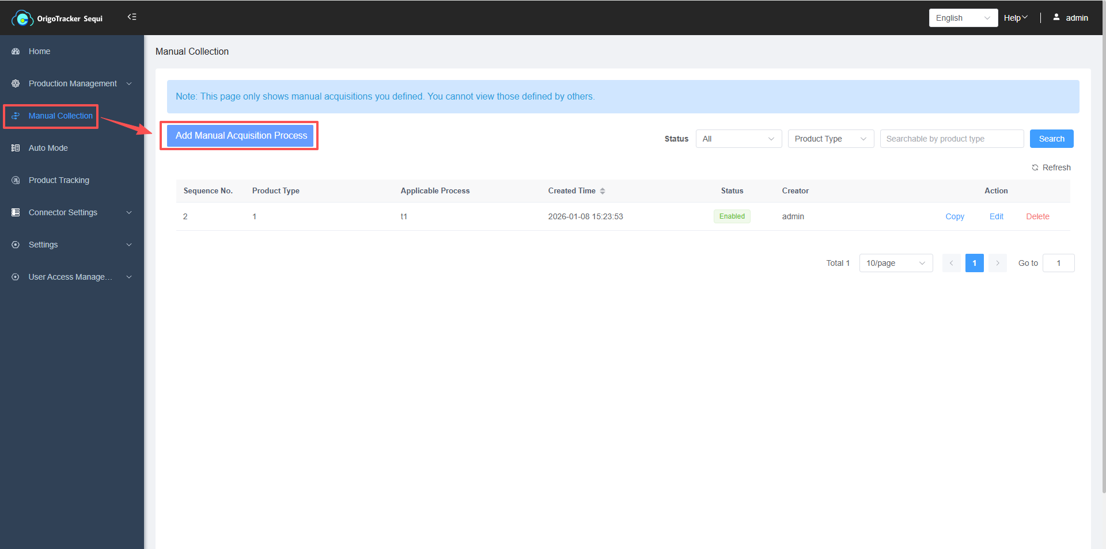This screenshot has height=549, width=1106.
Task: Sort the table by Created Time
Action: [602, 191]
